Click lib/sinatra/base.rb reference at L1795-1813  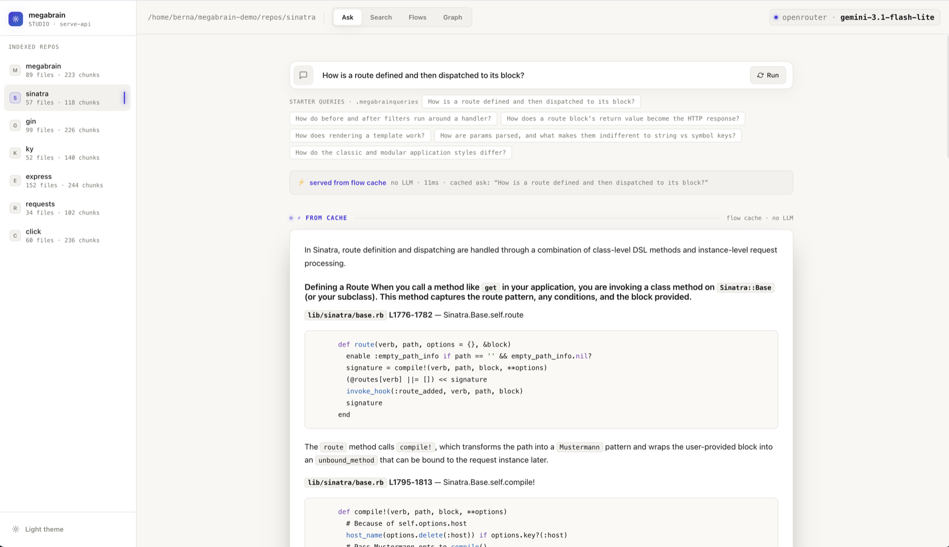pyautogui.click(x=345, y=482)
